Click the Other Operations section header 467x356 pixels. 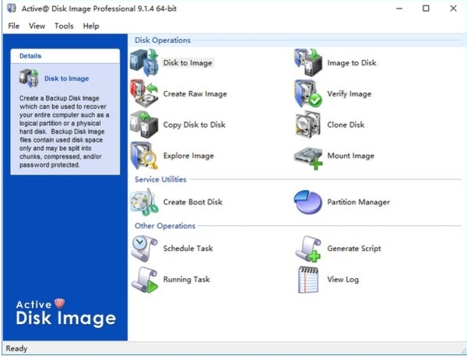pos(165,226)
